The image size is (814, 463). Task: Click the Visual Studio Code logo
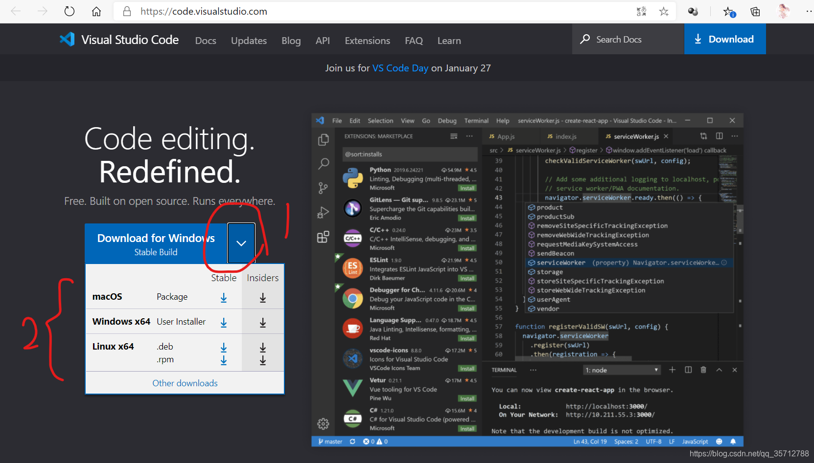tap(119, 40)
